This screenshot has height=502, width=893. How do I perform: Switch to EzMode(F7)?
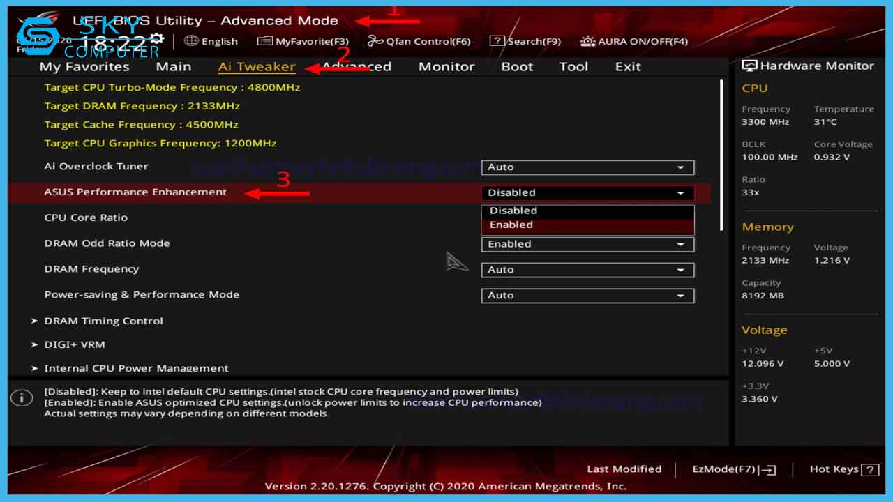734,470
